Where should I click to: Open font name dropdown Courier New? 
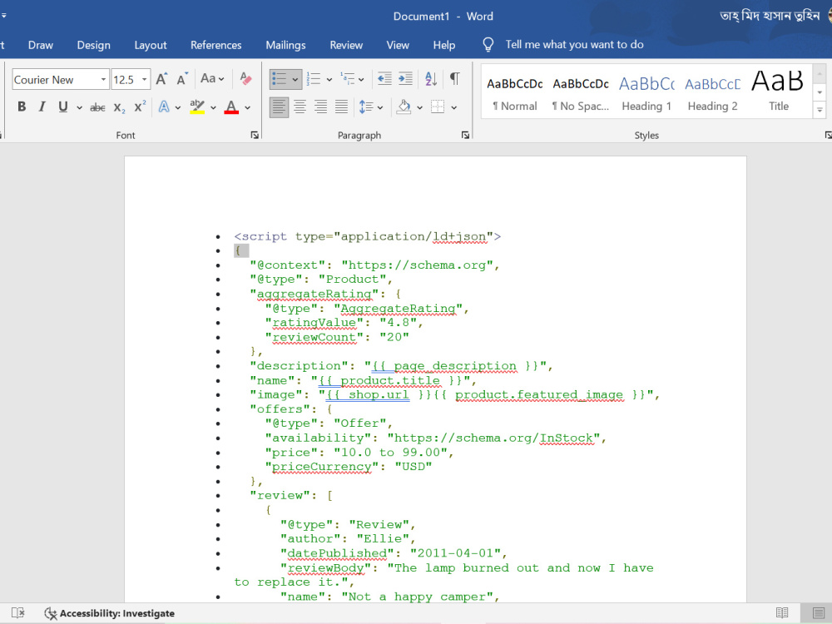click(x=103, y=80)
